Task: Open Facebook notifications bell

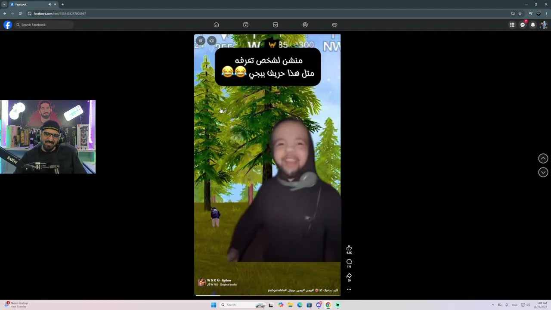Action: click(533, 25)
